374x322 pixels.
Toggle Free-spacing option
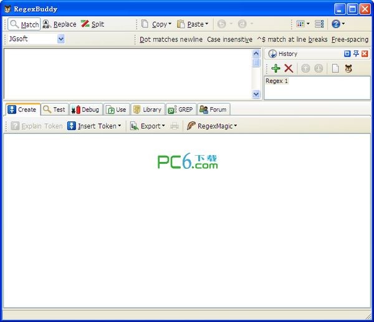[350, 39]
